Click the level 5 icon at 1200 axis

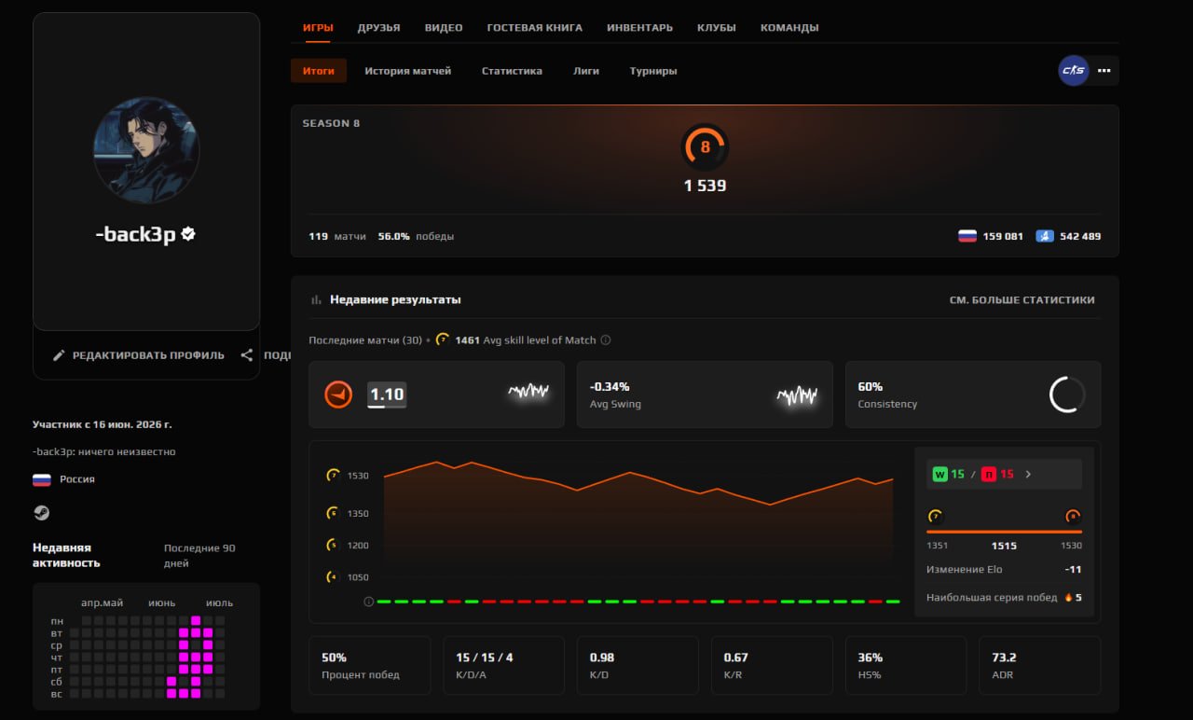pyautogui.click(x=333, y=545)
